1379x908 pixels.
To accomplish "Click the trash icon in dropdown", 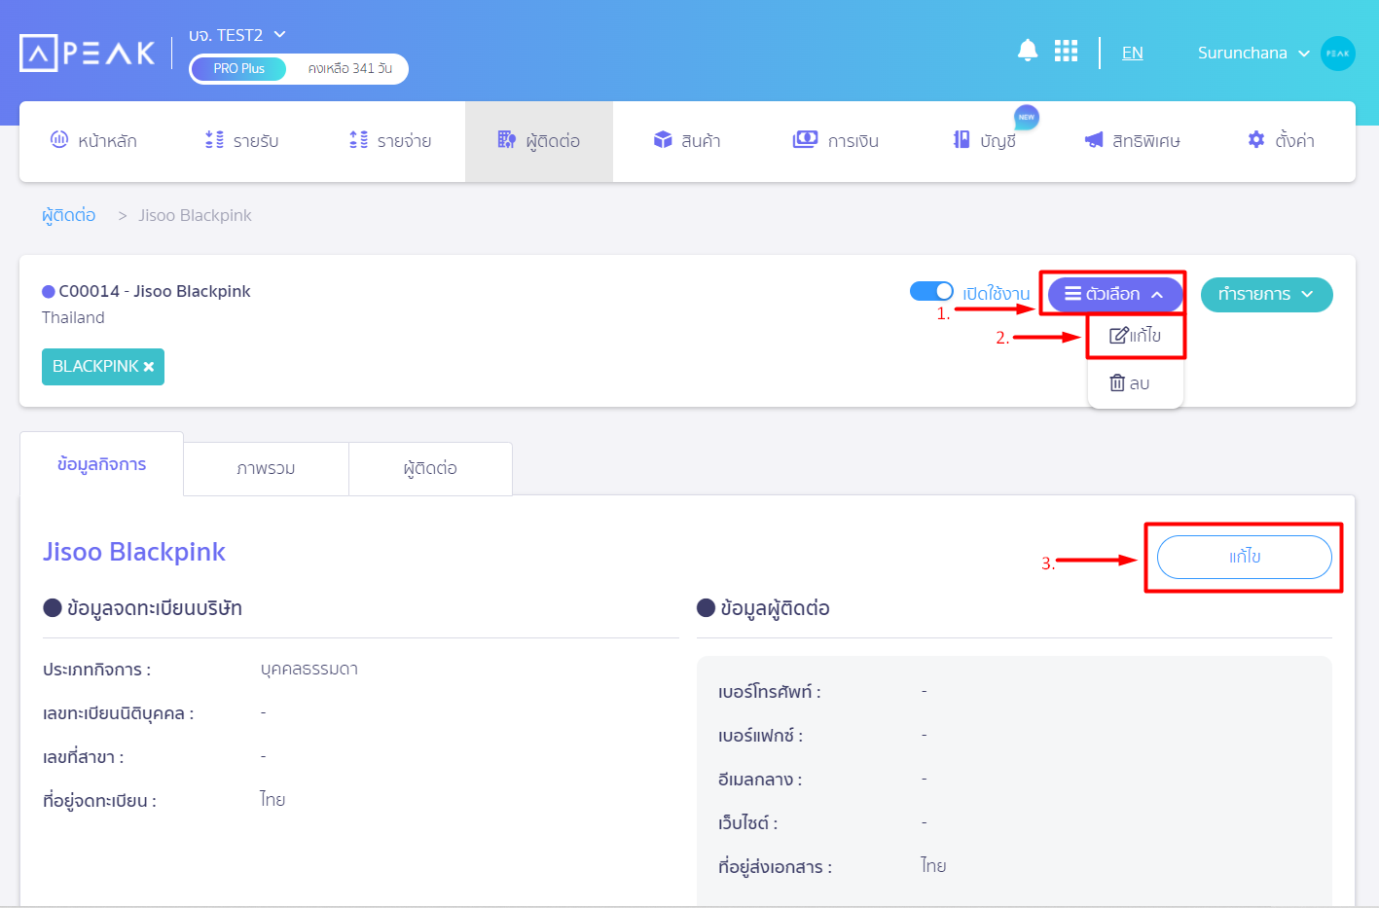I will click(x=1117, y=383).
